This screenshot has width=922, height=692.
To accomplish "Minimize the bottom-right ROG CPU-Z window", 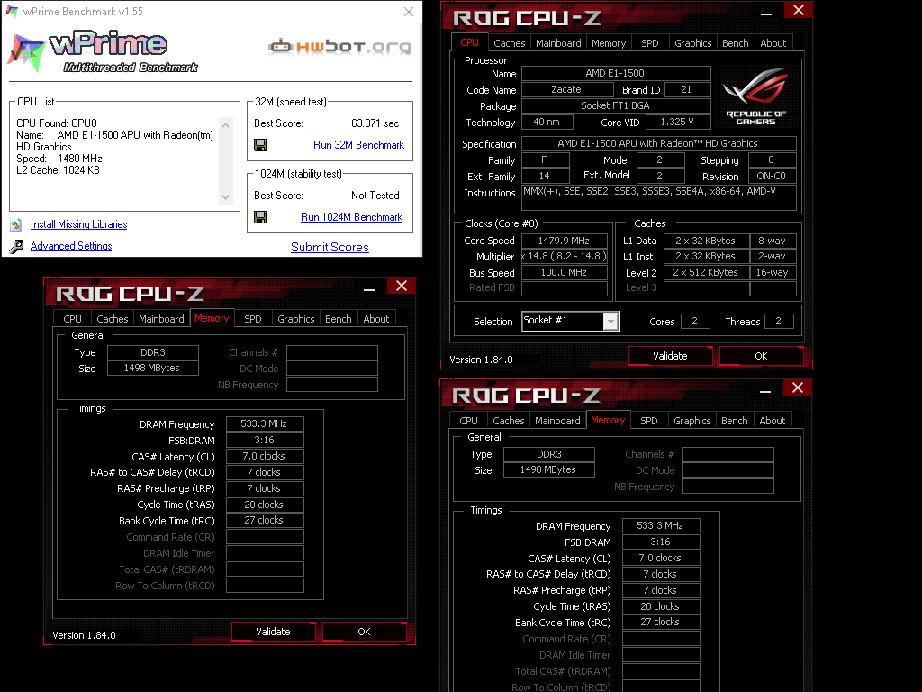I will [x=765, y=389].
